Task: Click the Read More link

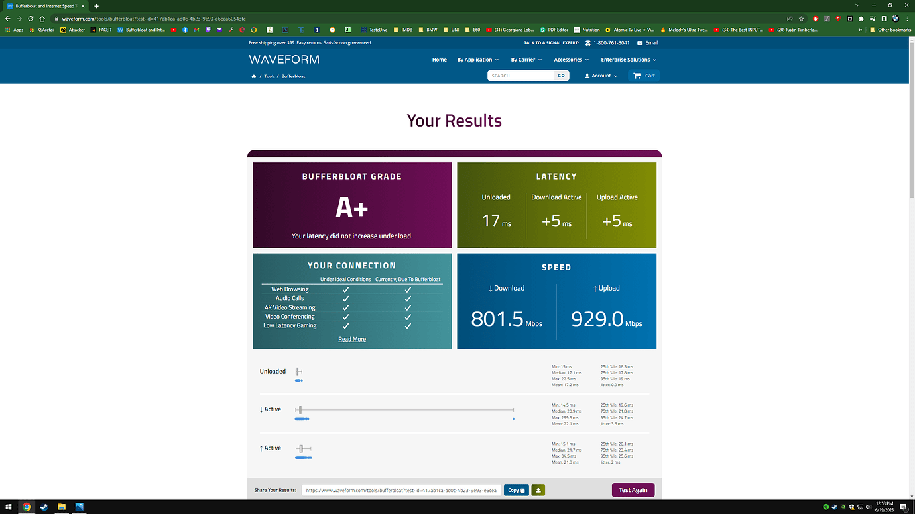Action: (x=352, y=339)
